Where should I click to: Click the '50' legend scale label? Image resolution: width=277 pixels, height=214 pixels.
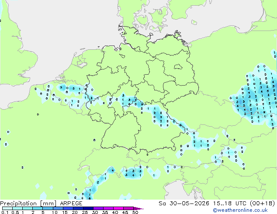point(135,212)
